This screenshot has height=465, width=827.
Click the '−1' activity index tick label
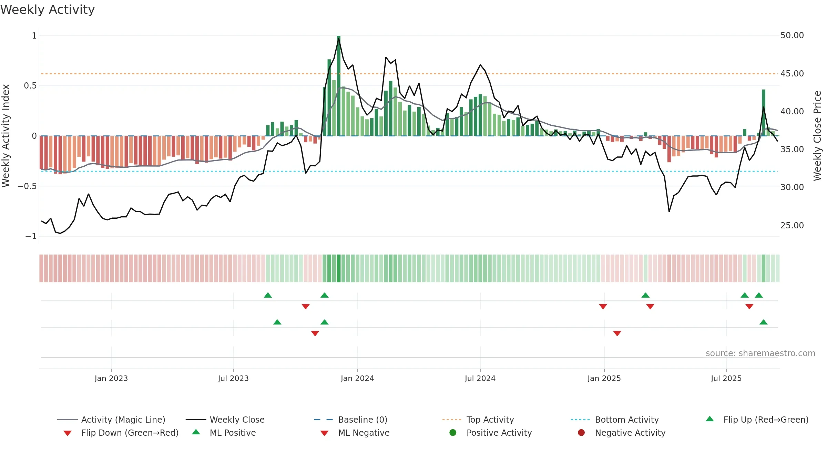pyautogui.click(x=31, y=236)
